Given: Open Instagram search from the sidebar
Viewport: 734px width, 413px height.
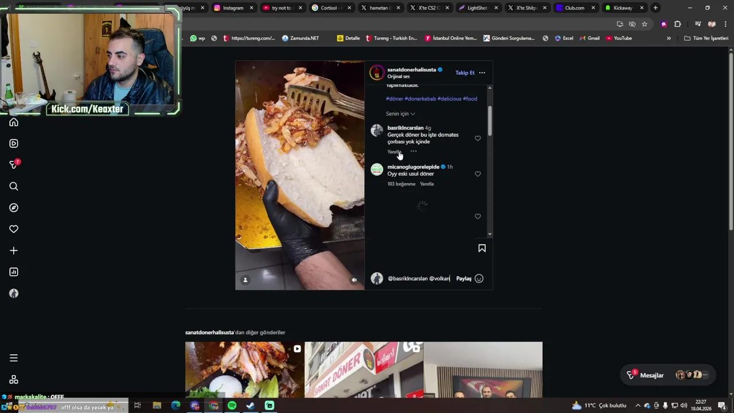Looking at the screenshot, I should 14,186.
